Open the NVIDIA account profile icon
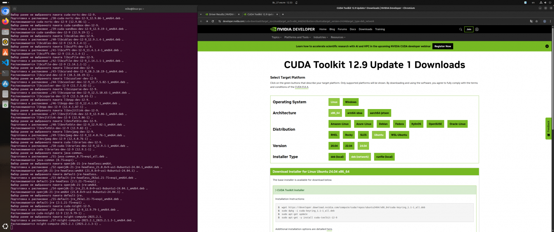554x232 pixels. (x=477, y=29)
